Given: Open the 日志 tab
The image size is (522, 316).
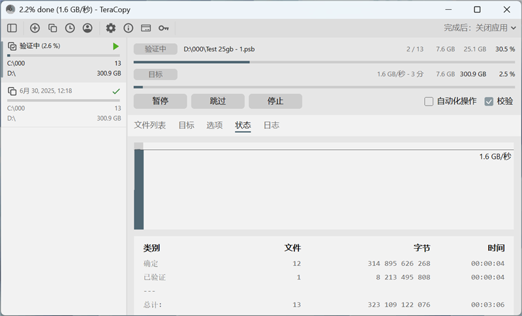Looking at the screenshot, I should [x=271, y=125].
